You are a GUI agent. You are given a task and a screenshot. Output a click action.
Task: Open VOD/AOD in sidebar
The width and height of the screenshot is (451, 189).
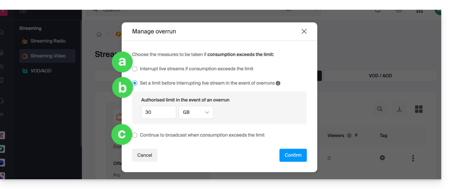tap(40, 71)
